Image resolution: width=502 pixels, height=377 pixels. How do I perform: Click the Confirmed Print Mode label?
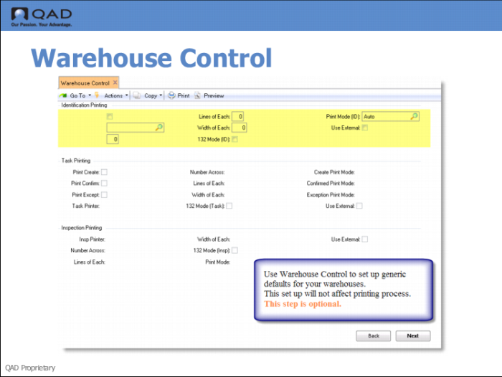pyautogui.click(x=331, y=183)
